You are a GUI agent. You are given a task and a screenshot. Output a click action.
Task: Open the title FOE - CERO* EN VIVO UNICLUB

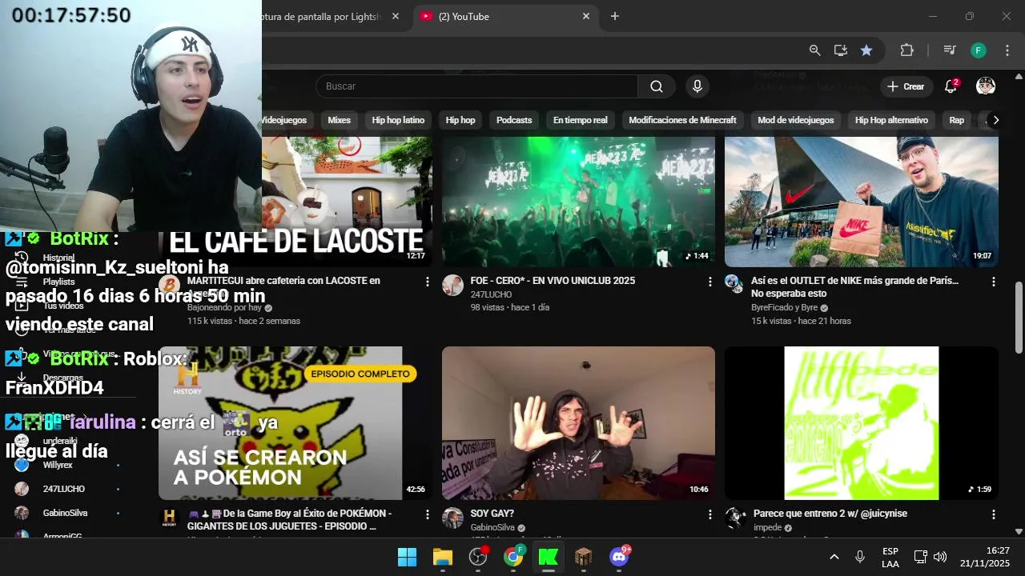coord(553,281)
